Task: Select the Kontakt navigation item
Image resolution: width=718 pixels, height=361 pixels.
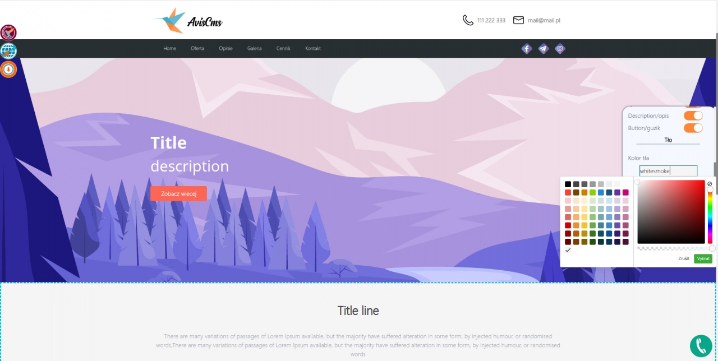Action: point(313,48)
